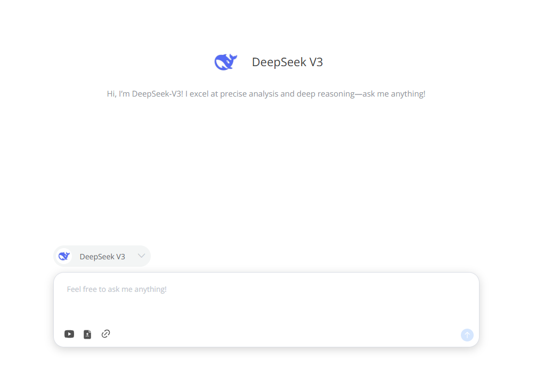Click the whale icon inside the model selector

point(64,256)
